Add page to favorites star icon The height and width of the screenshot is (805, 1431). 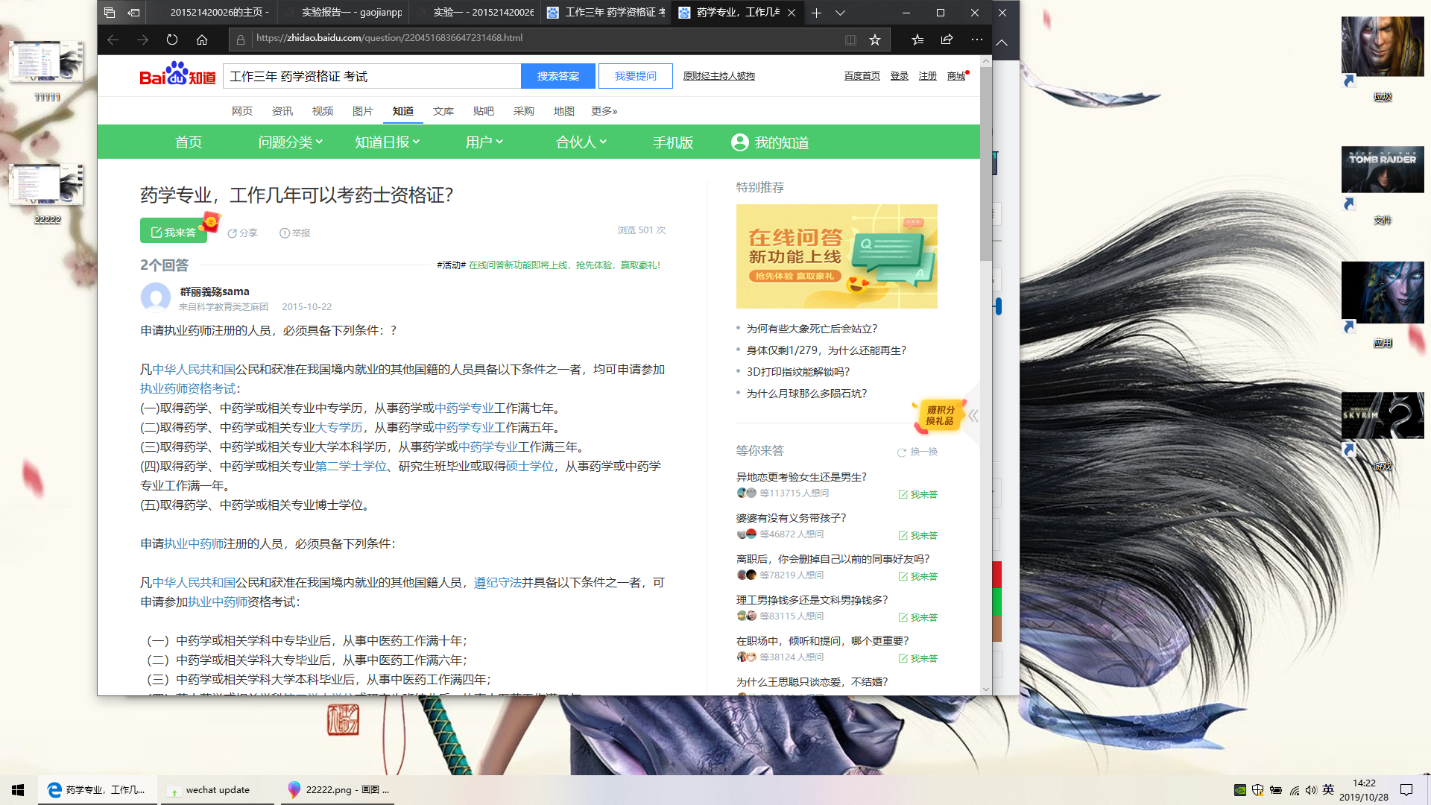pyautogui.click(x=875, y=40)
